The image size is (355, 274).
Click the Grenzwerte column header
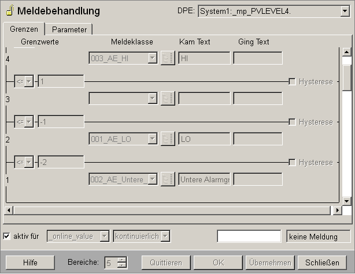click(40, 42)
